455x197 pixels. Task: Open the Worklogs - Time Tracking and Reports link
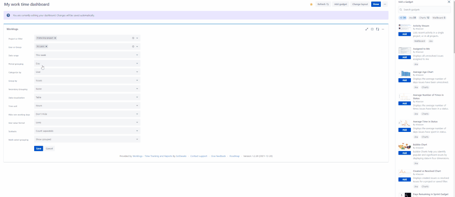point(152,156)
